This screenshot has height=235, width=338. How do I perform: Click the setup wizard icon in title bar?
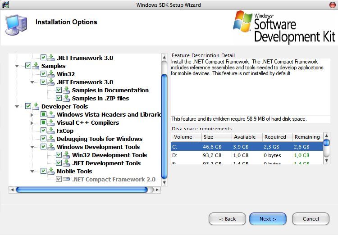[5, 5]
